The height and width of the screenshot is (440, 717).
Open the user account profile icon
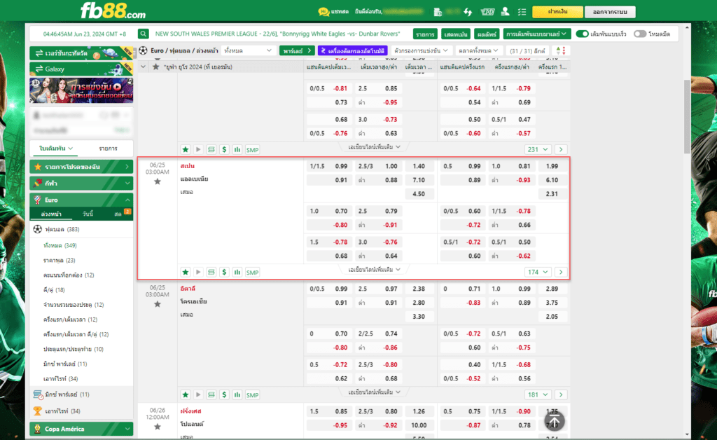tap(505, 11)
